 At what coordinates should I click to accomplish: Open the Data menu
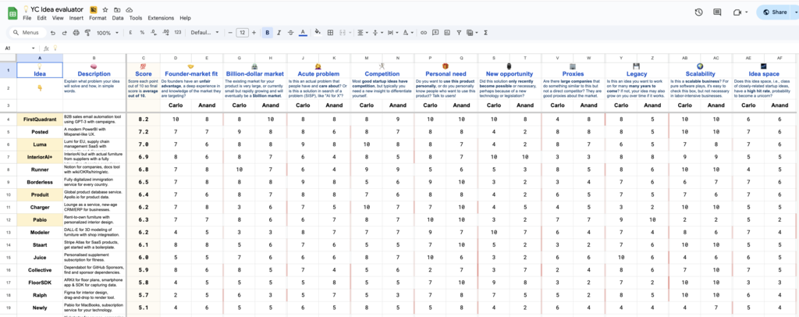[118, 18]
